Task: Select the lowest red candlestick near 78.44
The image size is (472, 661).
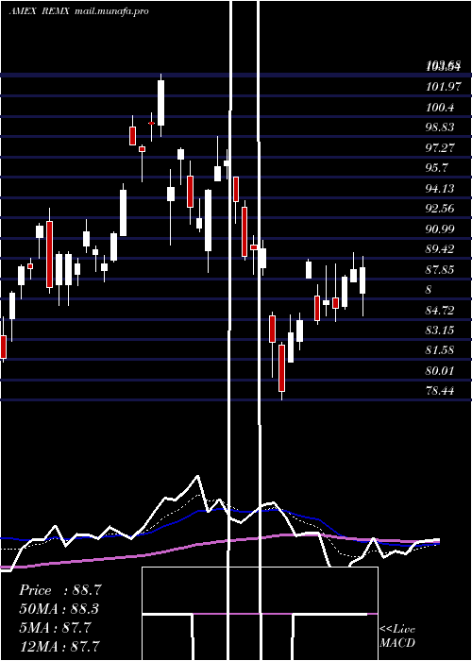Action: coord(281,368)
